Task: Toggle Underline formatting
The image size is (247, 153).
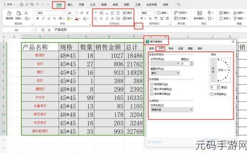Action: 49,19
